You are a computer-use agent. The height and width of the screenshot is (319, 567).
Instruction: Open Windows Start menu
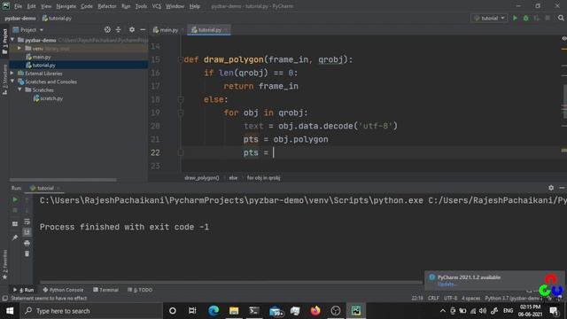tap(10, 311)
